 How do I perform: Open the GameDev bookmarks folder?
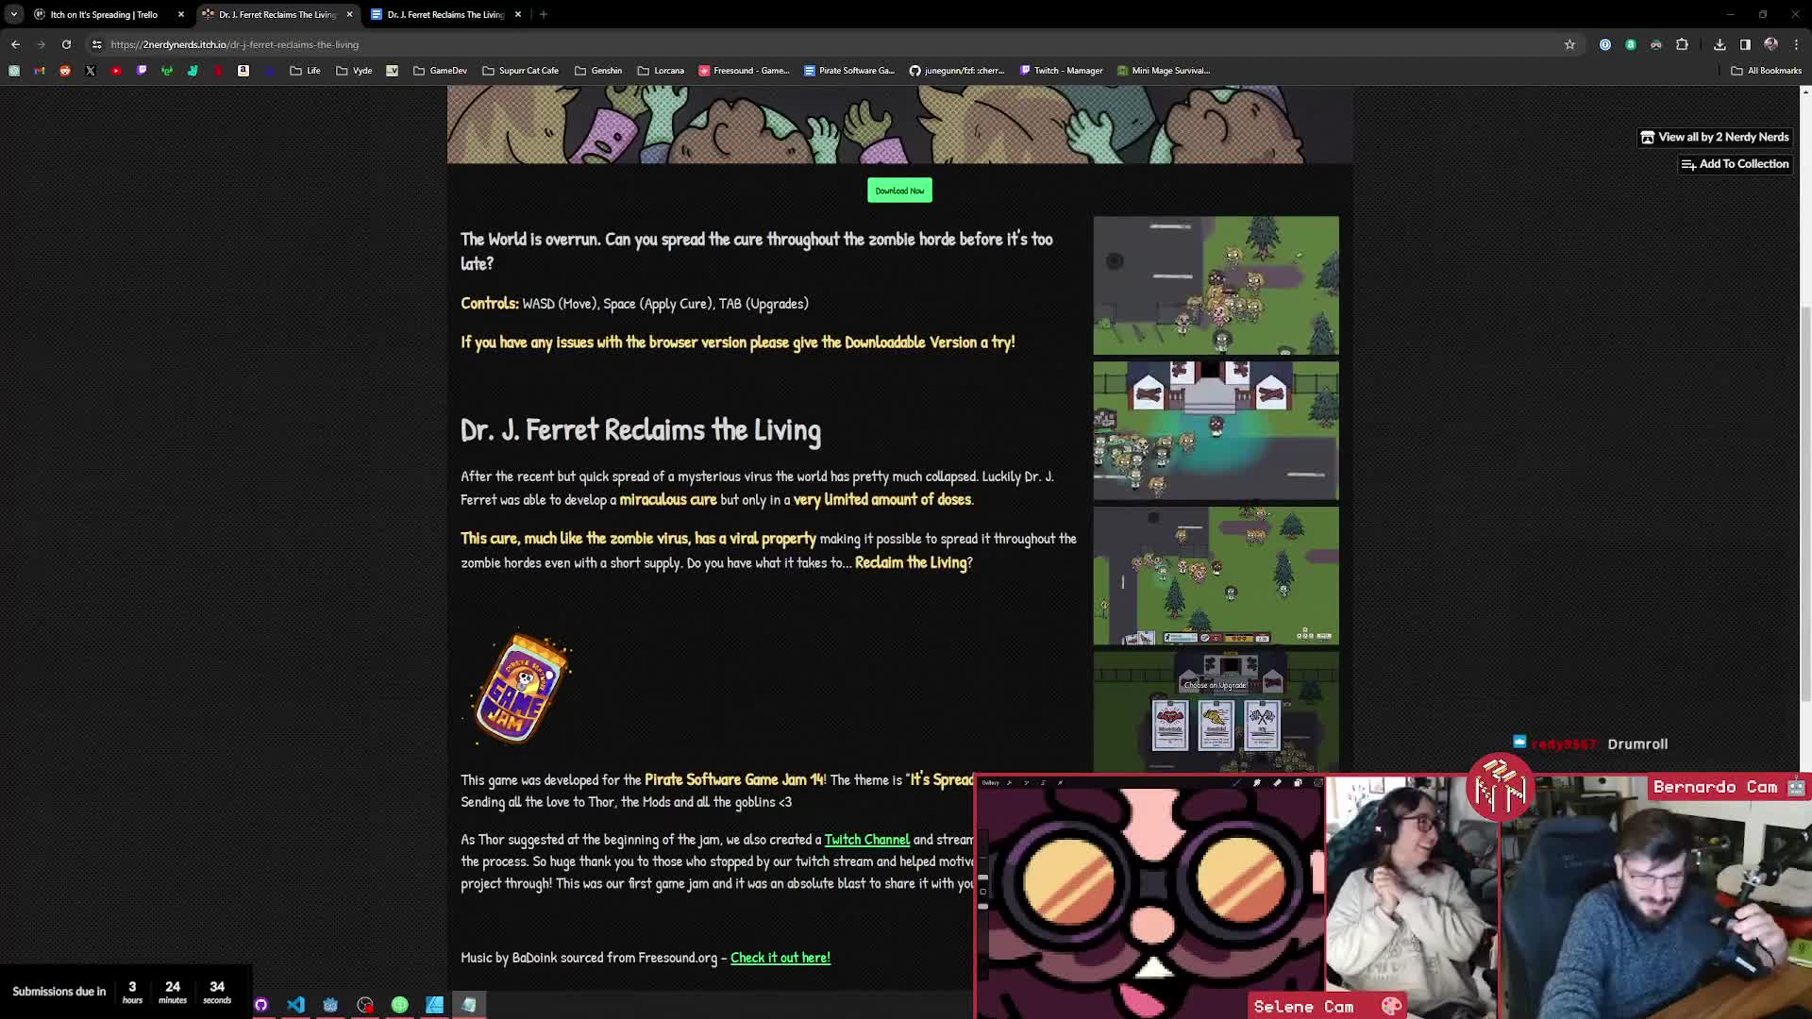pyautogui.click(x=440, y=71)
